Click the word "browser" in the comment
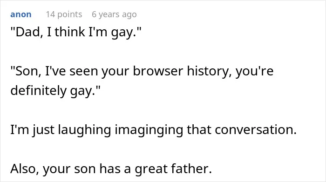The height and width of the screenshot is (182, 326). (158, 71)
